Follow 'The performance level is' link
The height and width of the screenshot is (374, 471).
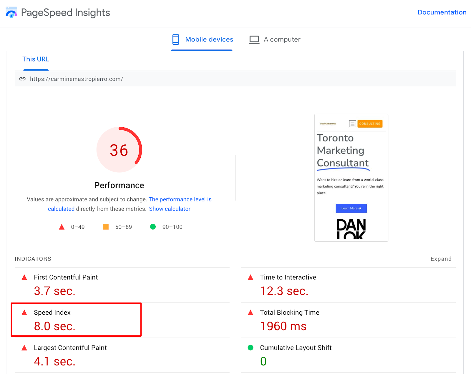click(180, 199)
